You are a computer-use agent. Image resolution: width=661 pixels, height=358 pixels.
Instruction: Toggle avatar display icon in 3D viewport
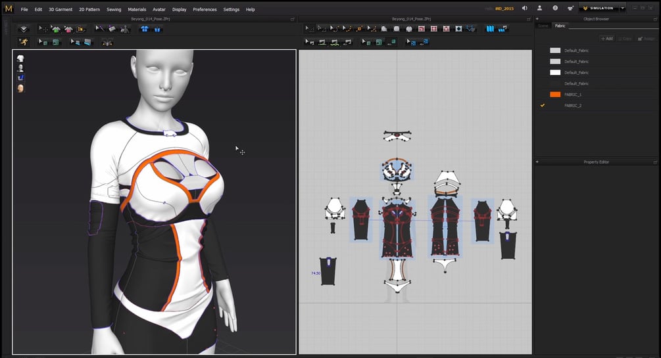tap(20, 68)
